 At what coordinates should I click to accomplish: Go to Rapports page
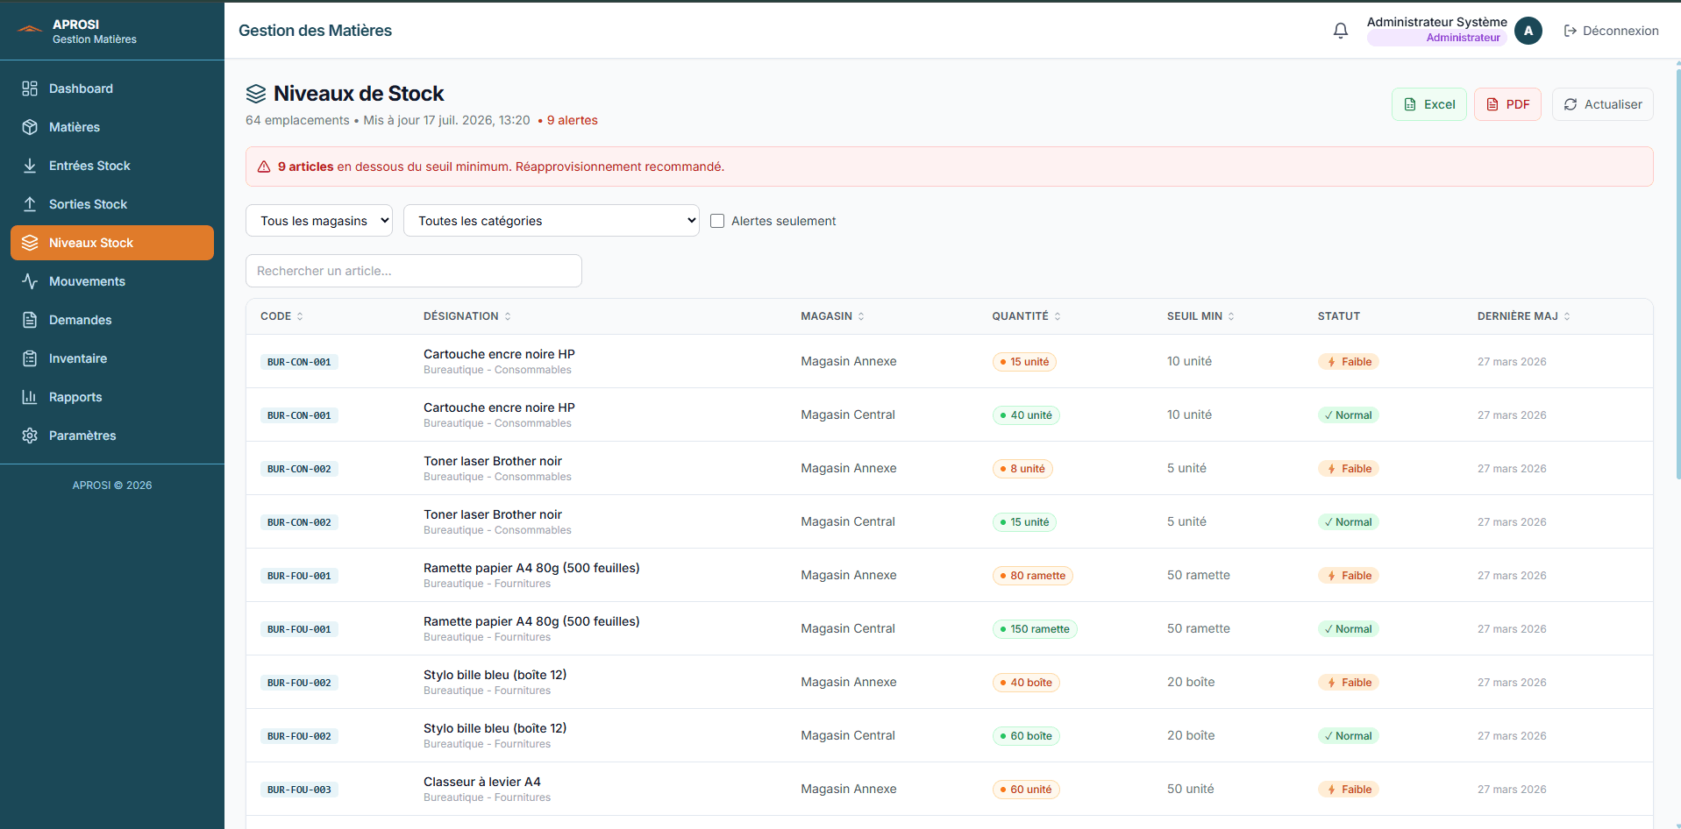pos(112,397)
